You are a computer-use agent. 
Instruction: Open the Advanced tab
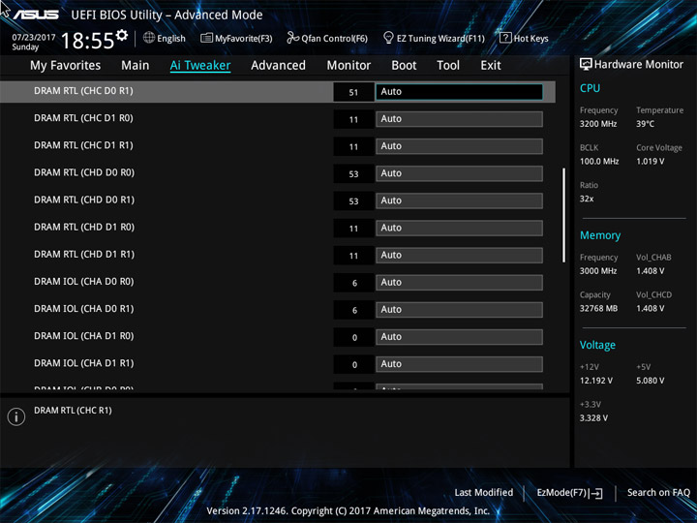click(x=278, y=66)
